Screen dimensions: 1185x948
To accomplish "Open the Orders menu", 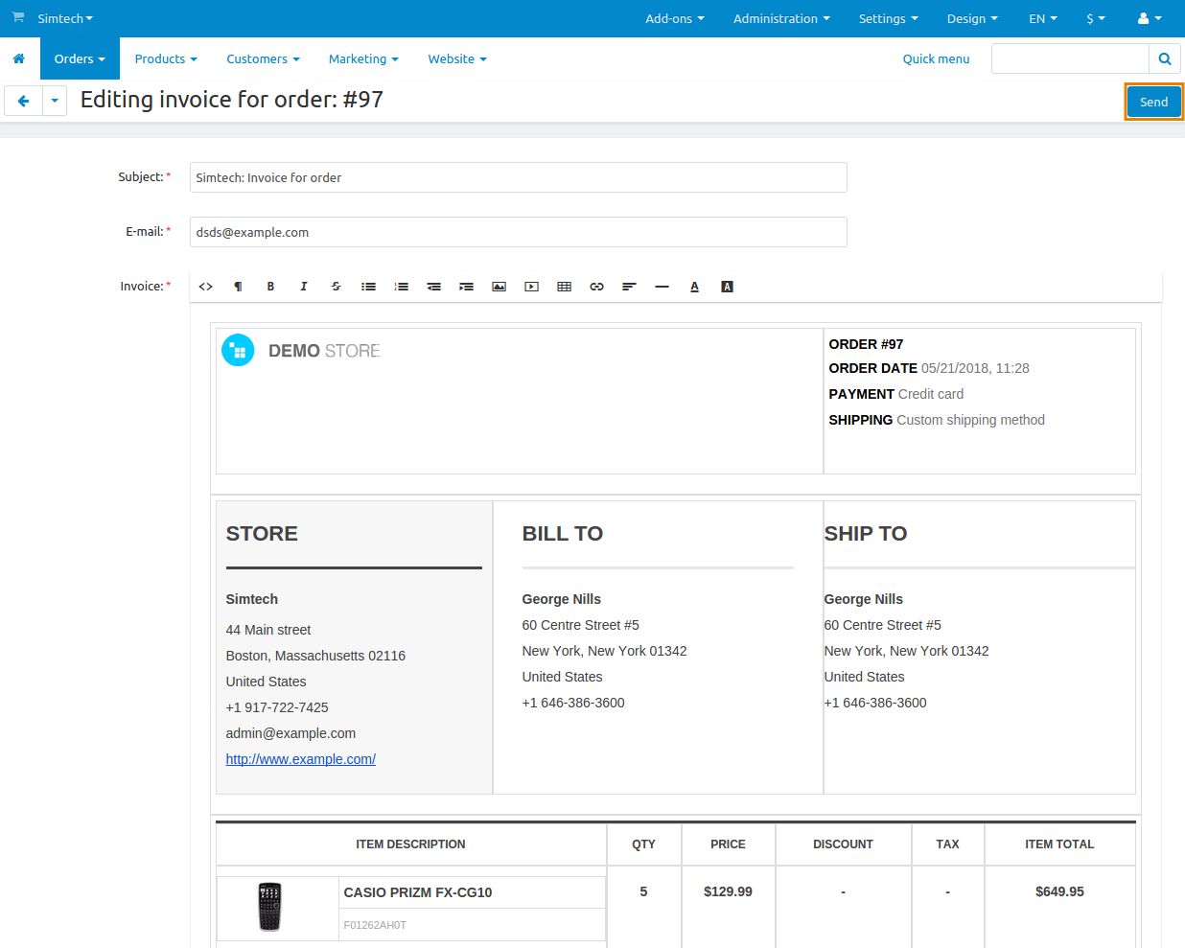I will click(x=80, y=58).
